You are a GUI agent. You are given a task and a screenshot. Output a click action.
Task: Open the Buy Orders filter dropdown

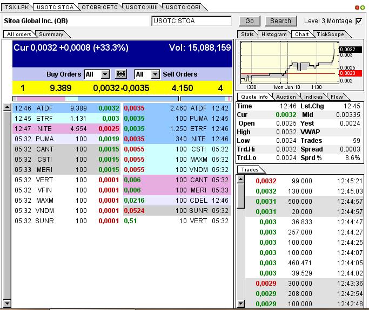click(x=105, y=74)
